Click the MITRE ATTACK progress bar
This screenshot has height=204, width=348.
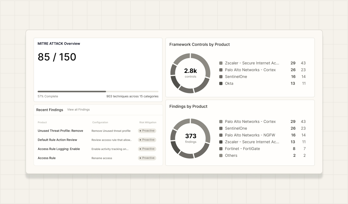click(98, 91)
